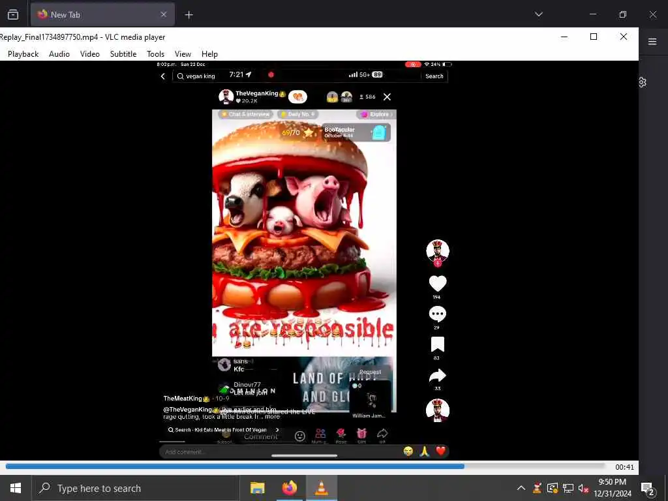Open the Audio menu in VLC
This screenshot has width=668, height=501.
(x=59, y=54)
